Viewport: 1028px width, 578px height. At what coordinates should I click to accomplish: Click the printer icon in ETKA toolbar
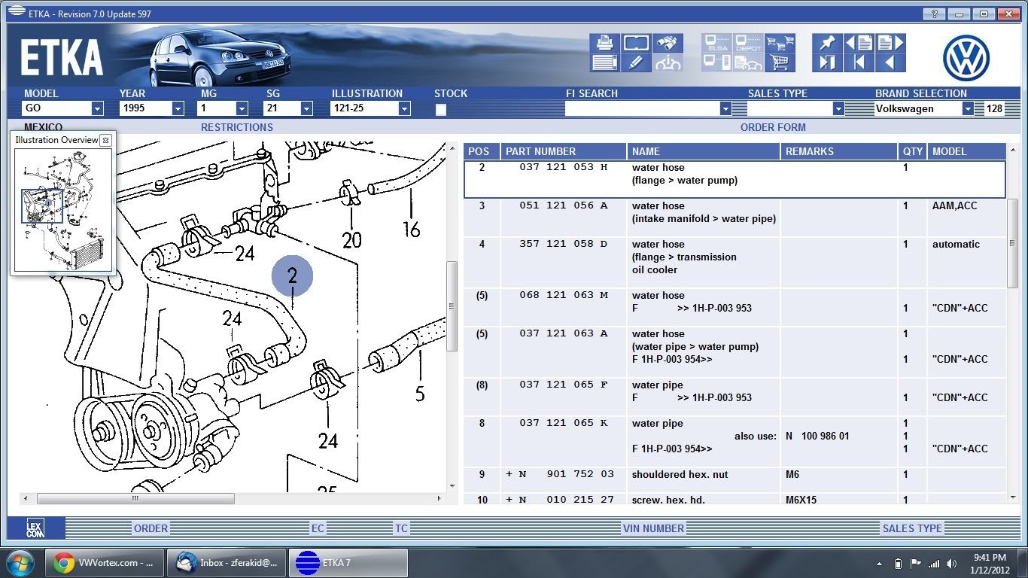tap(605, 43)
